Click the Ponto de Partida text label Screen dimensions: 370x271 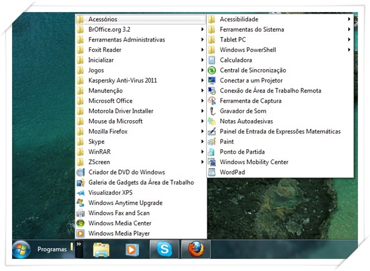coord(242,152)
